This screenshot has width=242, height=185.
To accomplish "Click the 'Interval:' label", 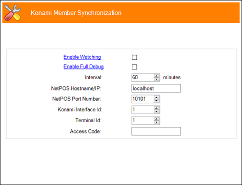I will 93,77.
